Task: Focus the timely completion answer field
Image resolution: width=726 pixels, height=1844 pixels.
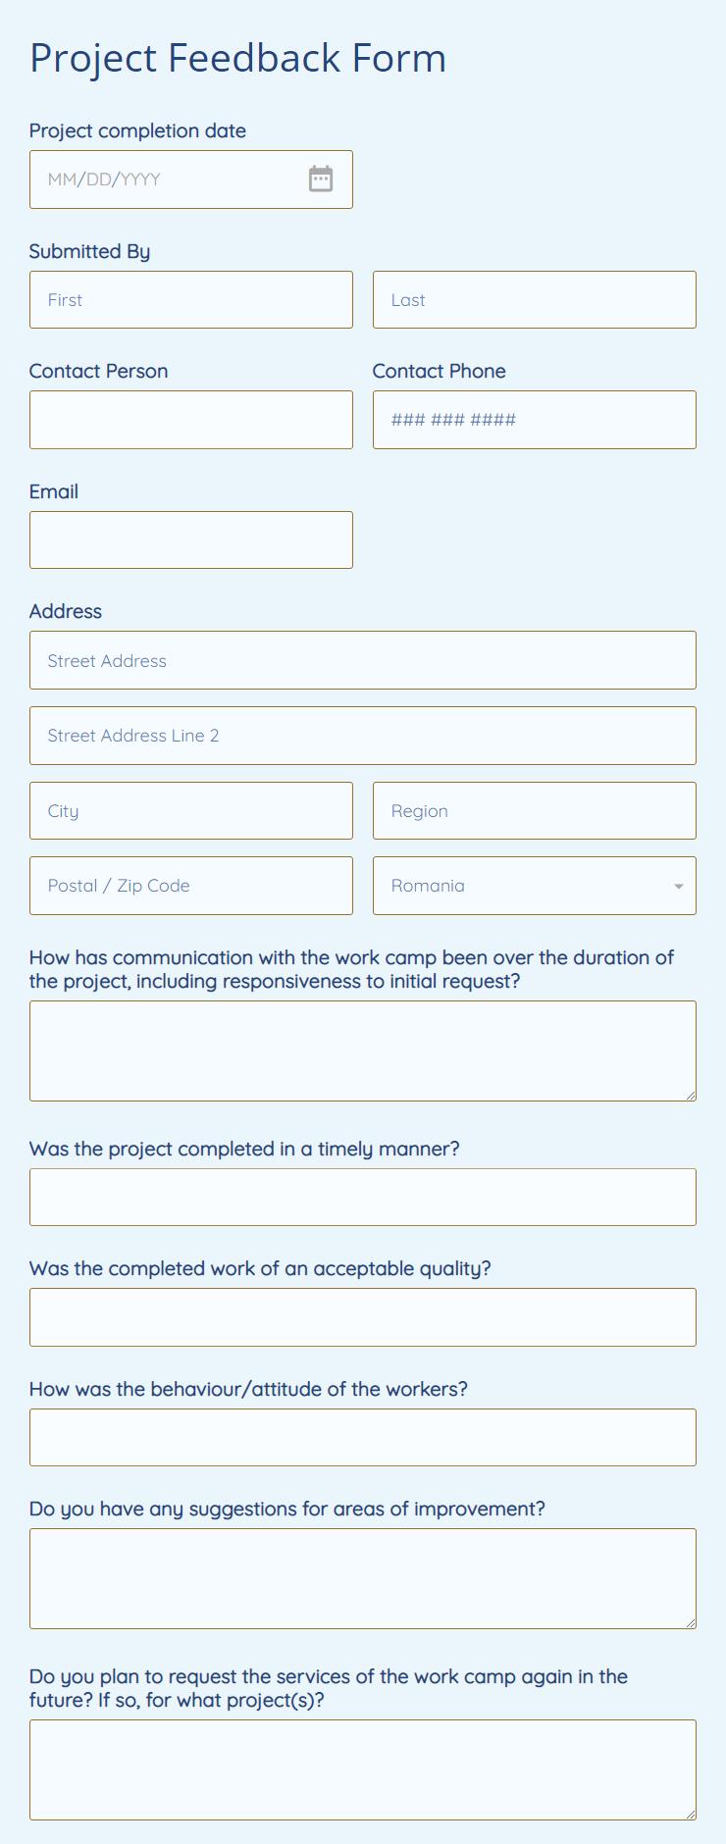Action: (362, 1197)
